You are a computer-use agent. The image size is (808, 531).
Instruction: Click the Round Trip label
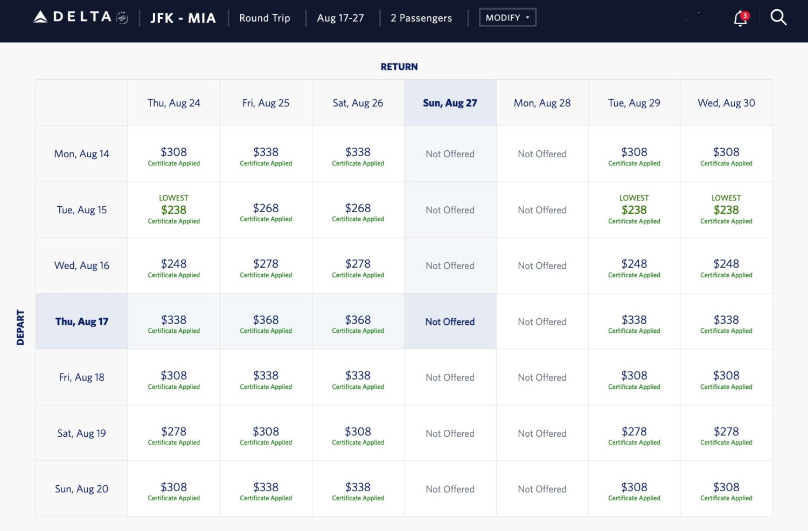pos(264,18)
